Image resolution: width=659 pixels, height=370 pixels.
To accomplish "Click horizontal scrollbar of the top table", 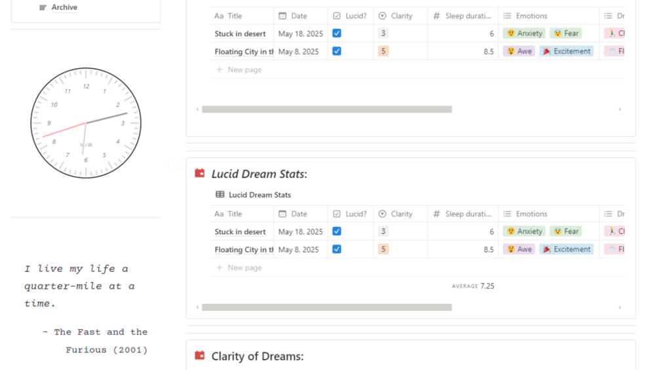I will [327, 109].
